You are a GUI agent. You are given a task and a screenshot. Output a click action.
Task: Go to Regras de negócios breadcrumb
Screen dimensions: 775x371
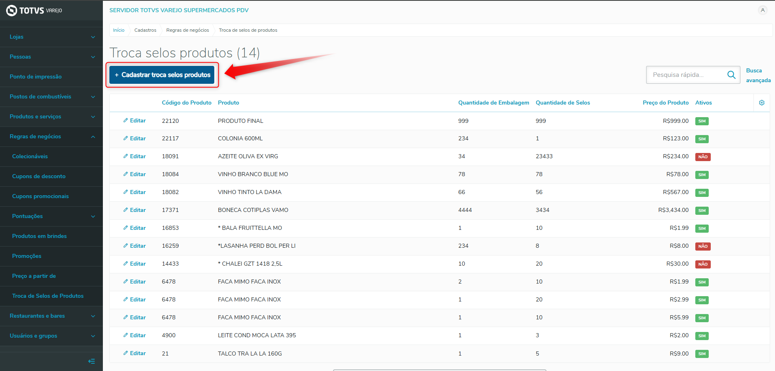[x=187, y=30]
